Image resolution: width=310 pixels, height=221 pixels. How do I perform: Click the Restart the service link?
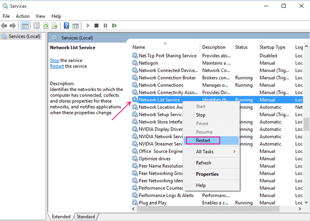pyautogui.click(x=57, y=66)
